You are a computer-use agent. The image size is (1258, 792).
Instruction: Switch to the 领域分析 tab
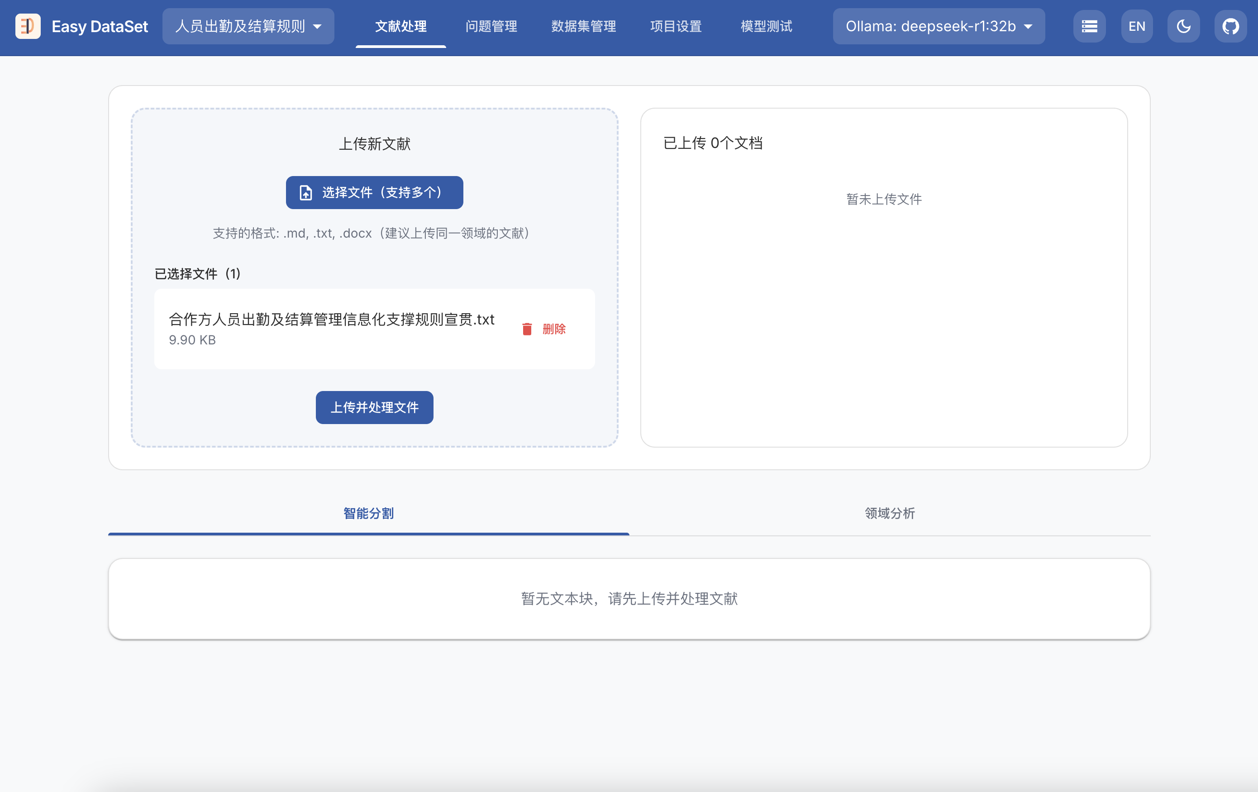(889, 513)
